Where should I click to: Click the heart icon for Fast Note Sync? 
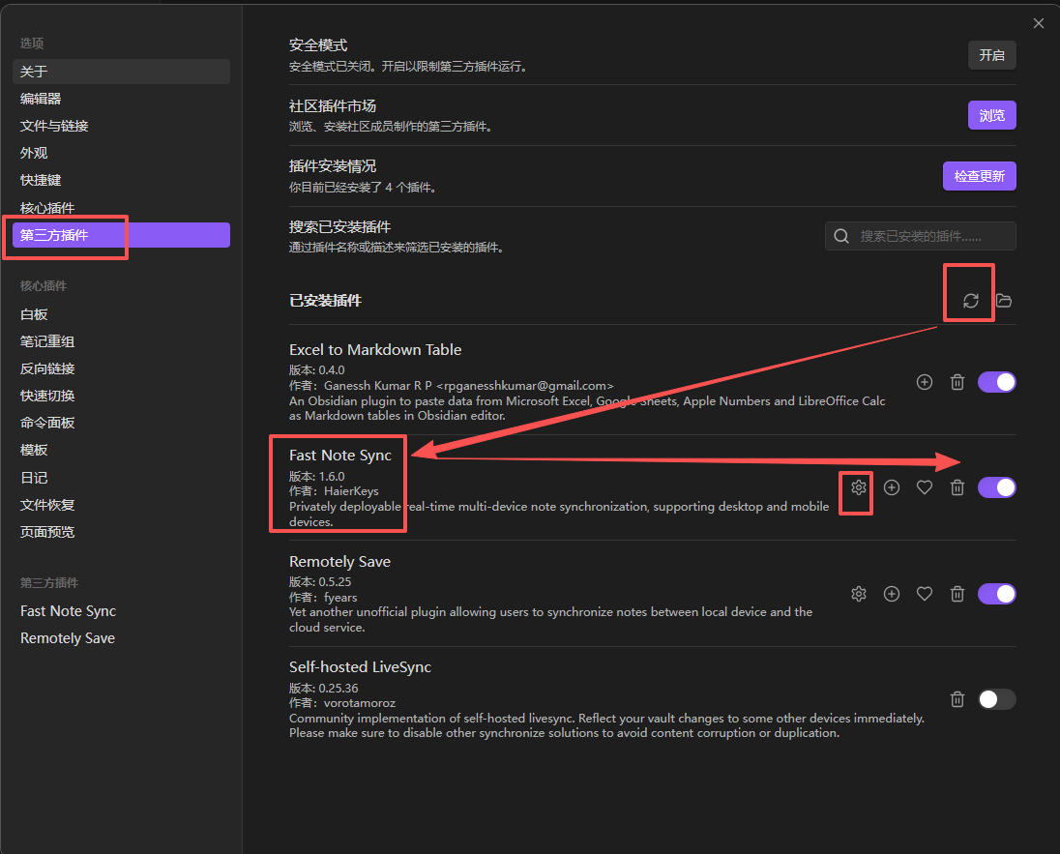click(925, 487)
